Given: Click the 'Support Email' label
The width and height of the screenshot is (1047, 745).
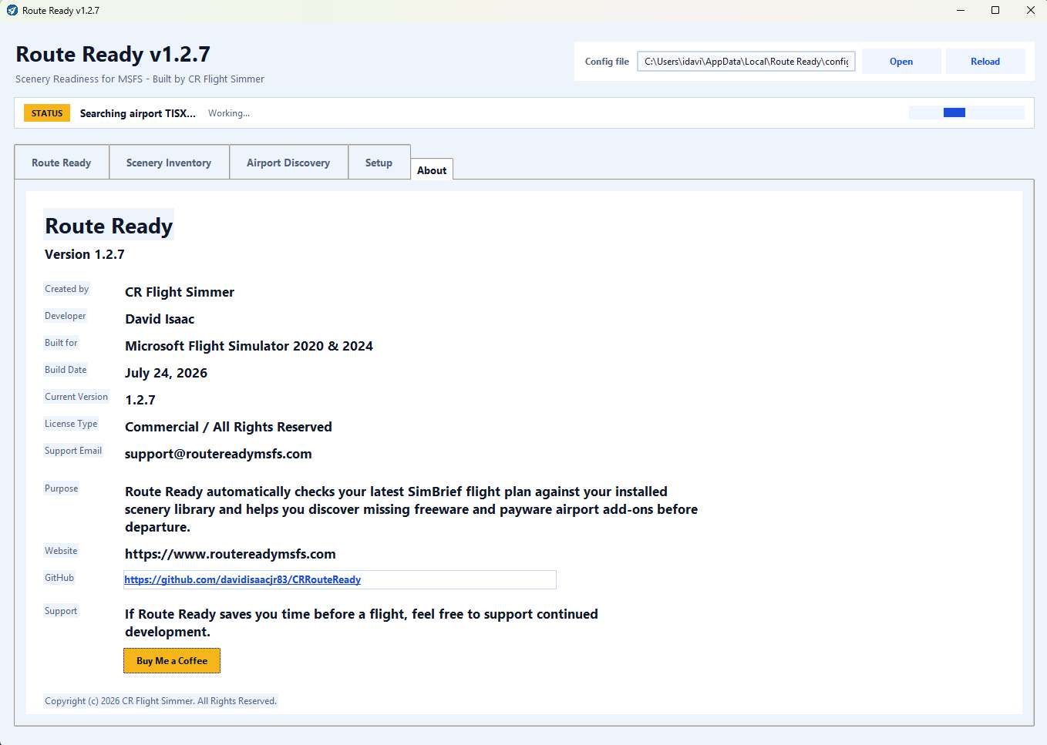Looking at the screenshot, I should pyautogui.click(x=73, y=451).
